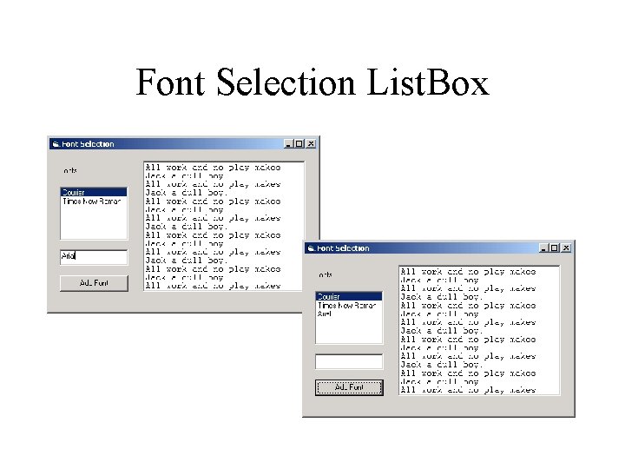This screenshot has width=625, height=469.
Task: Click app icon in front window title bar
Action: [x=311, y=248]
